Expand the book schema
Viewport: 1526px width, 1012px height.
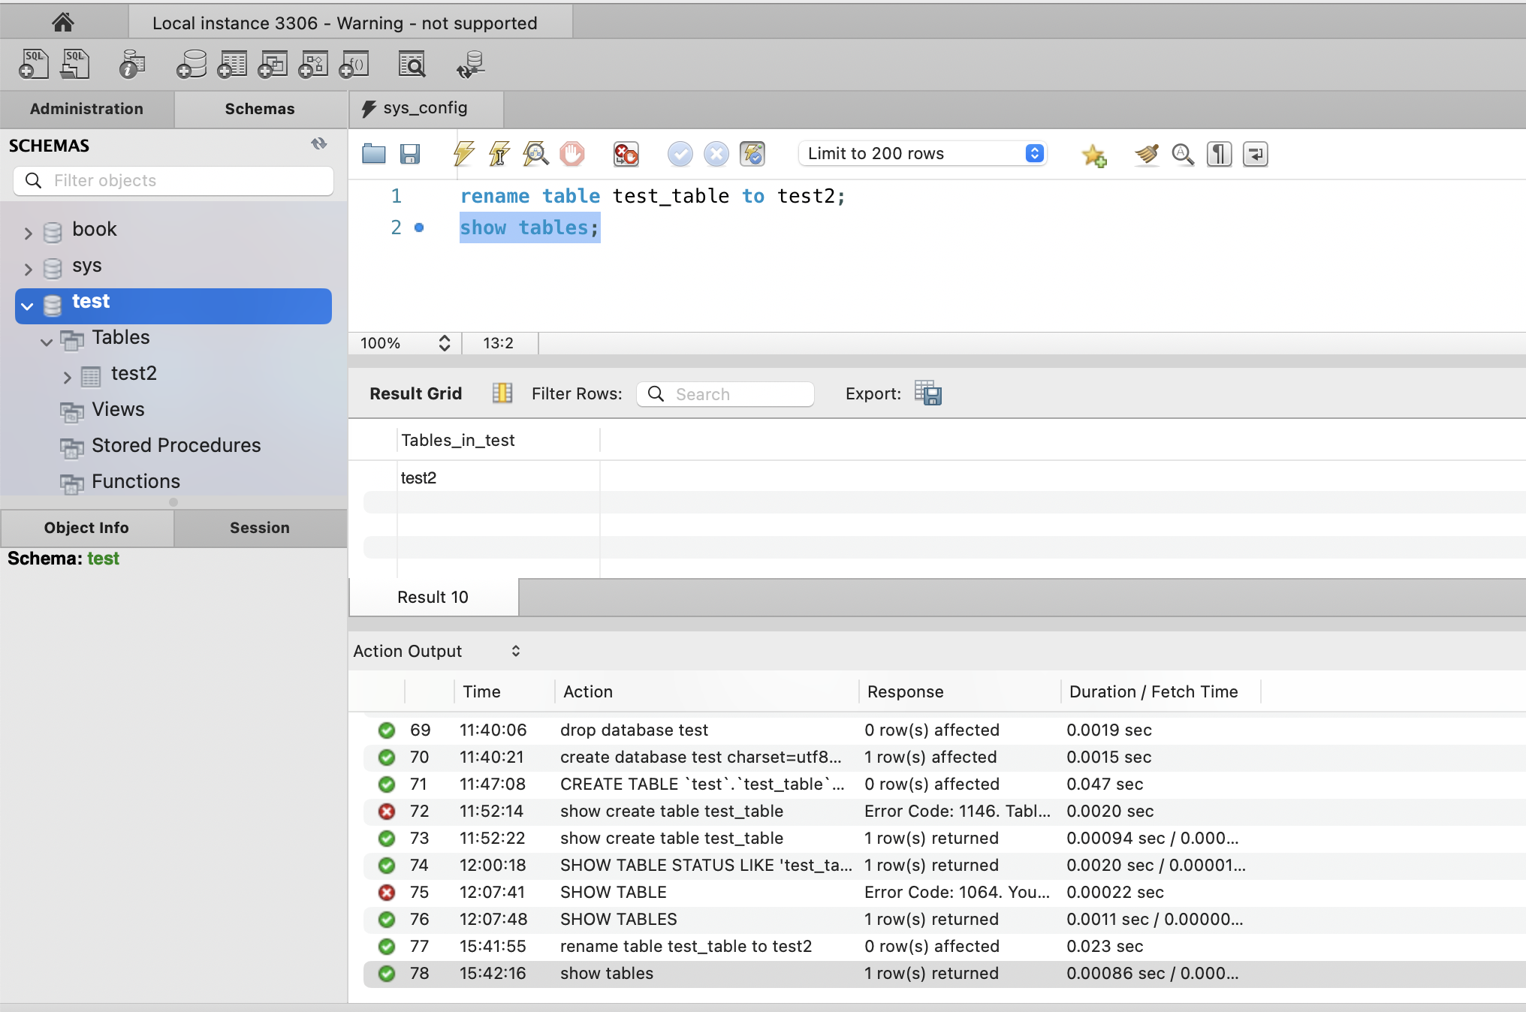tap(28, 233)
